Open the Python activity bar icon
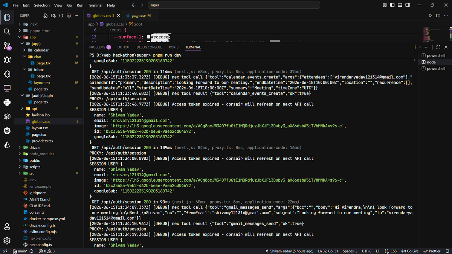Image resolution: width=452 pixels, height=254 pixels. click(7, 102)
